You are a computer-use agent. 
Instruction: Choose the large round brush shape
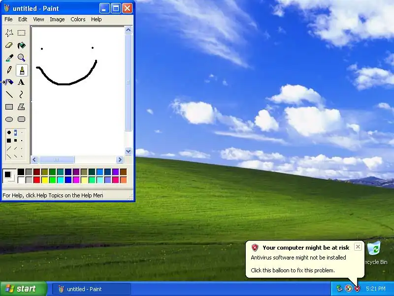(9, 132)
